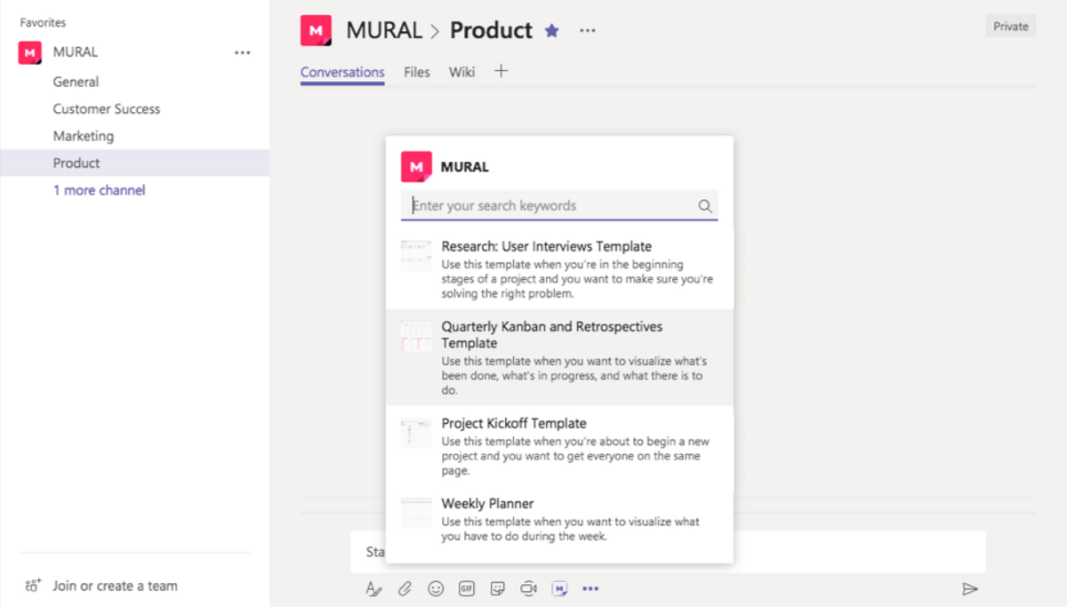Click the Format text icon in compose toolbar
Viewport: 1067px width, 607px height.
click(373, 588)
